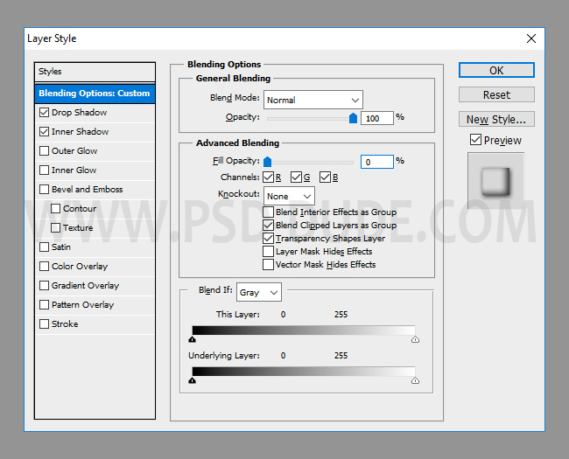Click the Fill Opacity value field
The height and width of the screenshot is (459, 569).
[x=376, y=162]
